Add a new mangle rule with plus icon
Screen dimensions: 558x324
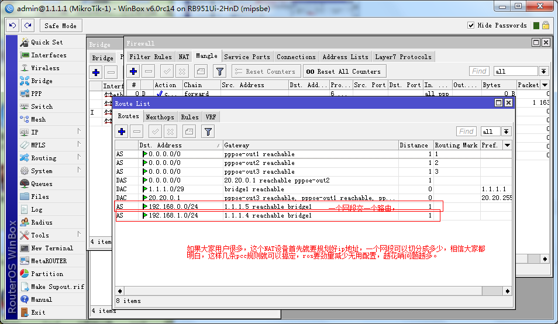pos(133,71)
